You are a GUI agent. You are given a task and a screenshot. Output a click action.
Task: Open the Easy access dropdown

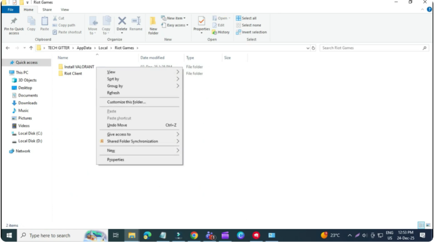coord(175,25)
